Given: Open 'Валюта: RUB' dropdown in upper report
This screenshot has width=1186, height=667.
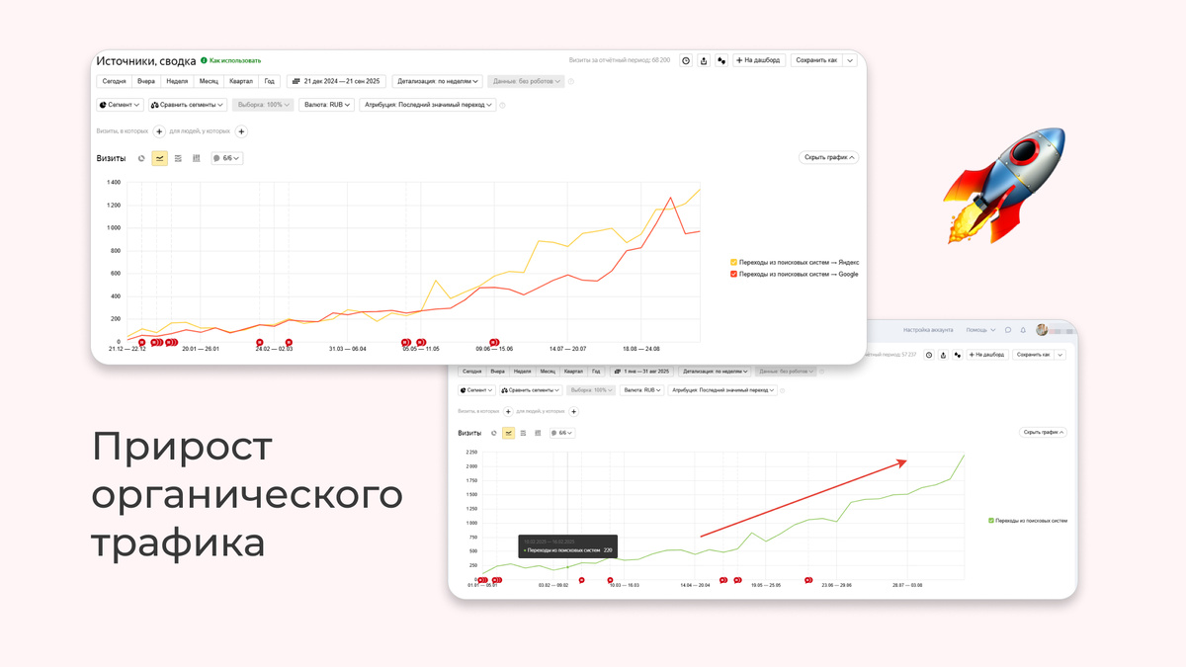Looking at the screenshot, I should (327, 105).
